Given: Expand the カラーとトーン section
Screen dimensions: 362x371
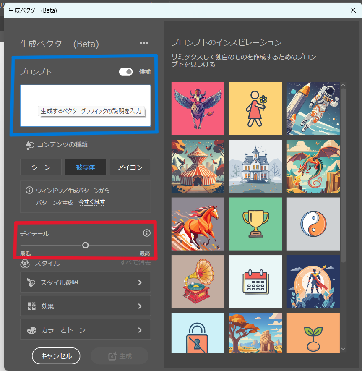Looking at the screenshot, I should click(x=85, y=330).
